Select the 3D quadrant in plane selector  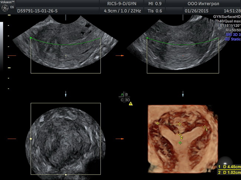tap(127, 100)
